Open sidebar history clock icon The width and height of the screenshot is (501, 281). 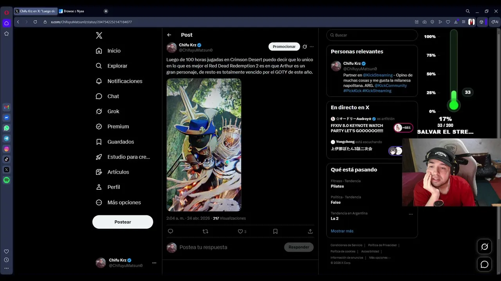(x=6, y=260)
